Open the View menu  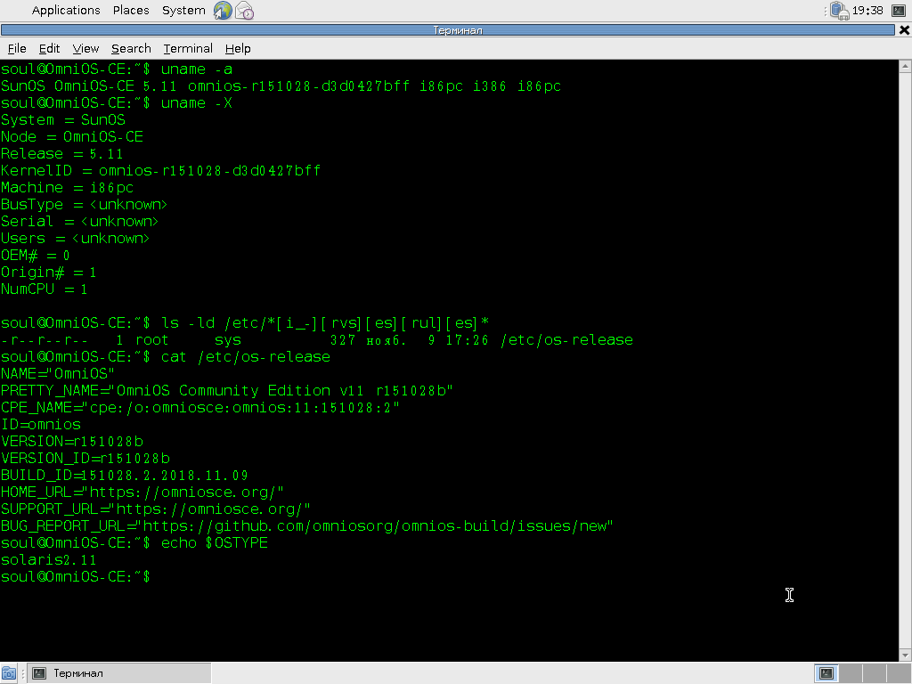[85, 48]
